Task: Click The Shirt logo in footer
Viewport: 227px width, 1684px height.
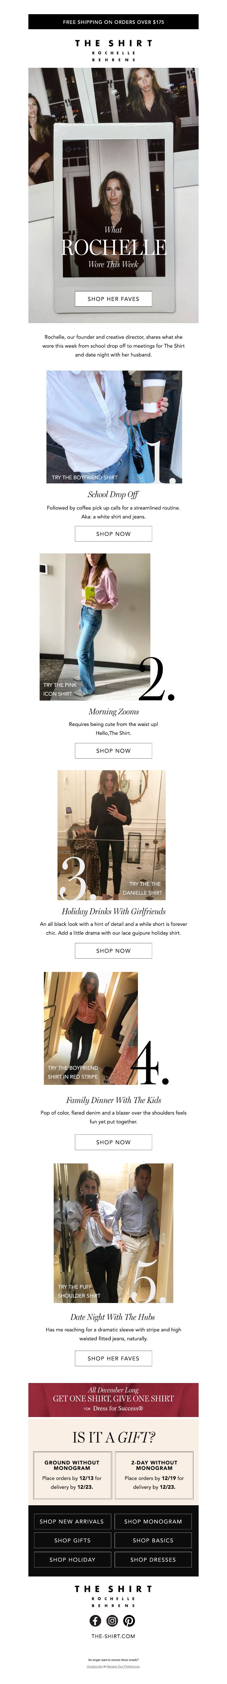Action: [113, 1595]
